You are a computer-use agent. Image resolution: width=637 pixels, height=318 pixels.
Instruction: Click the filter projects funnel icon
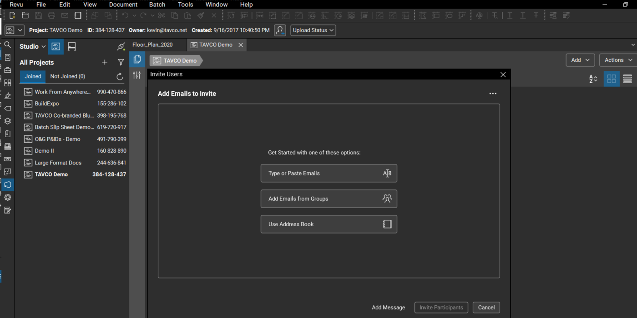pos(121,62)
